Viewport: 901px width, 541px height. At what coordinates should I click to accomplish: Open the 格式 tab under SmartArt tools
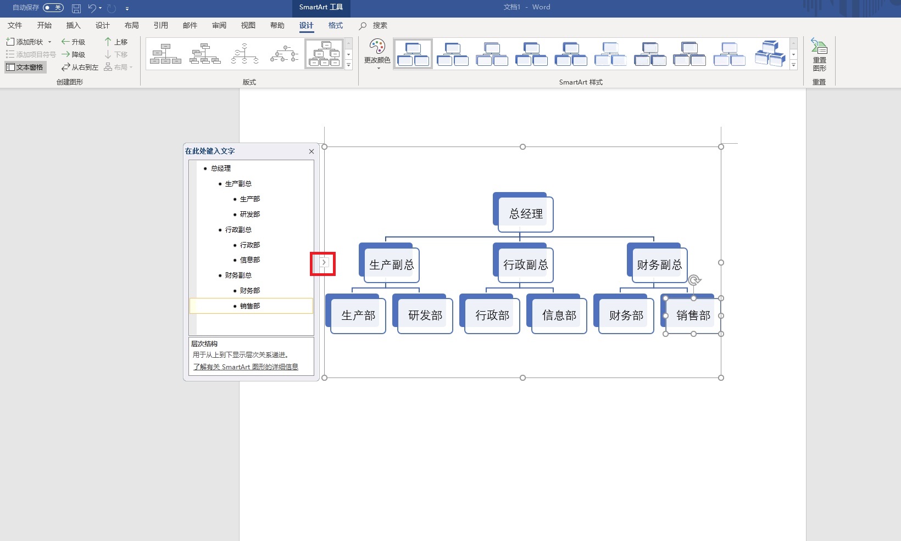click(x=335, y=25)
